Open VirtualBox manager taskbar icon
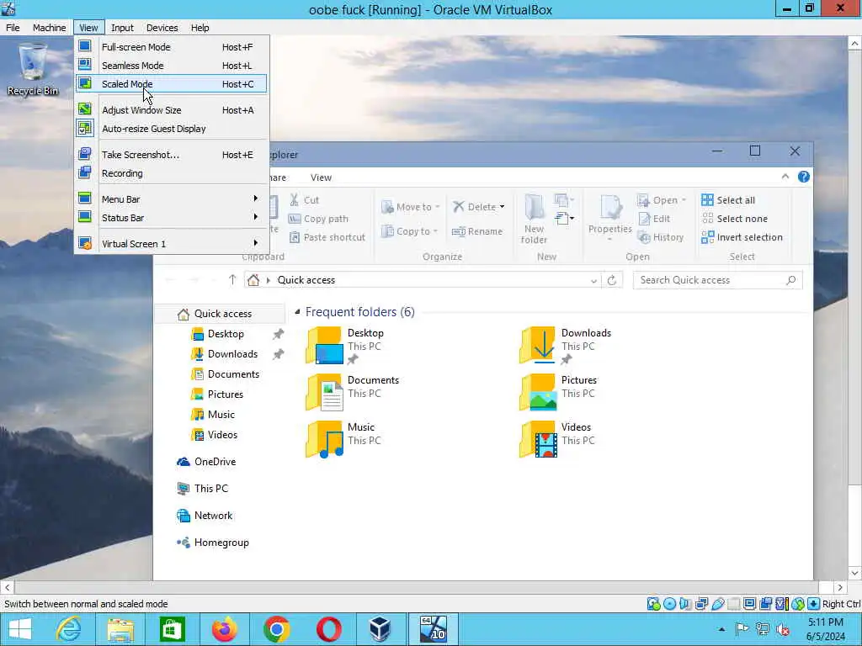Viewport: 862px width, 646px height. pos(380,629)
